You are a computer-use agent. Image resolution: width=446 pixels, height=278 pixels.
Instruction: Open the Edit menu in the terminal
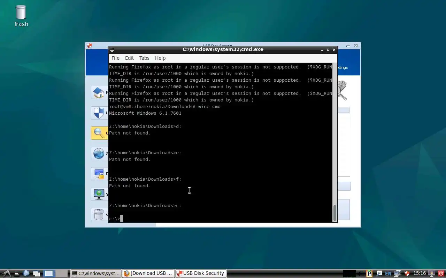(129, 58)
